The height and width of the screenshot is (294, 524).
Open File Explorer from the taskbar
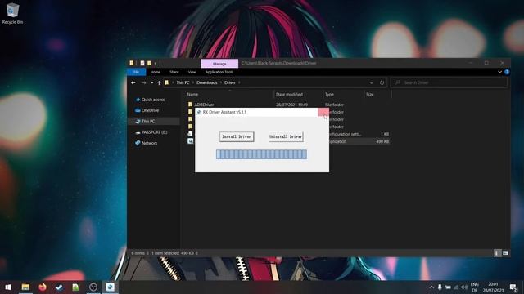click(25, 287)
